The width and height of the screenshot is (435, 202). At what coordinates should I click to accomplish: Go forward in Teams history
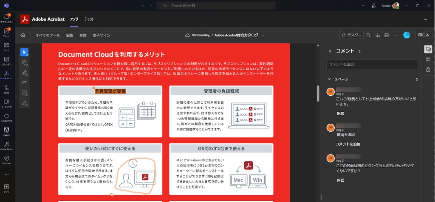(151, 6)
